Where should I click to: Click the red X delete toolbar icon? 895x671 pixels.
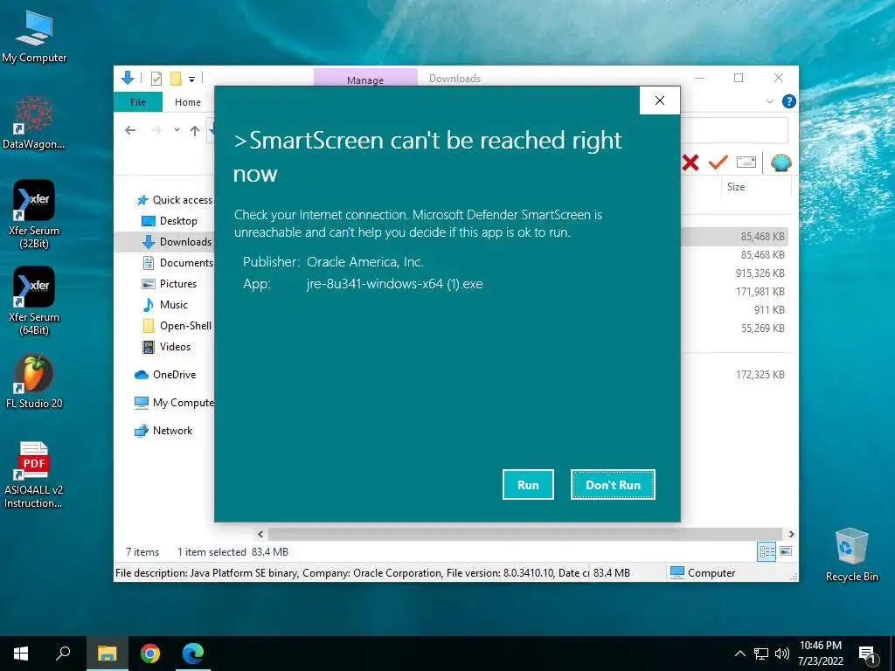click(x=690, y=163)
